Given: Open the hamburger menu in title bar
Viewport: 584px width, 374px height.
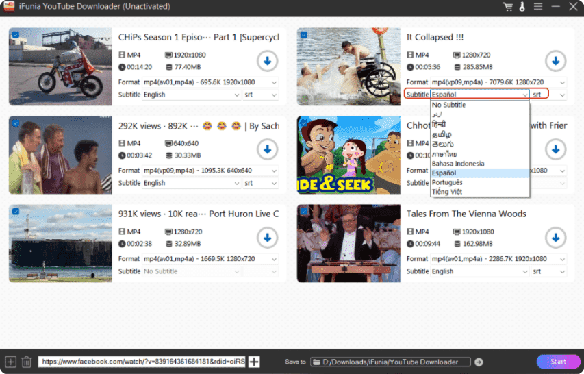Looking at the screenshot, I should (x=538, y=7).
